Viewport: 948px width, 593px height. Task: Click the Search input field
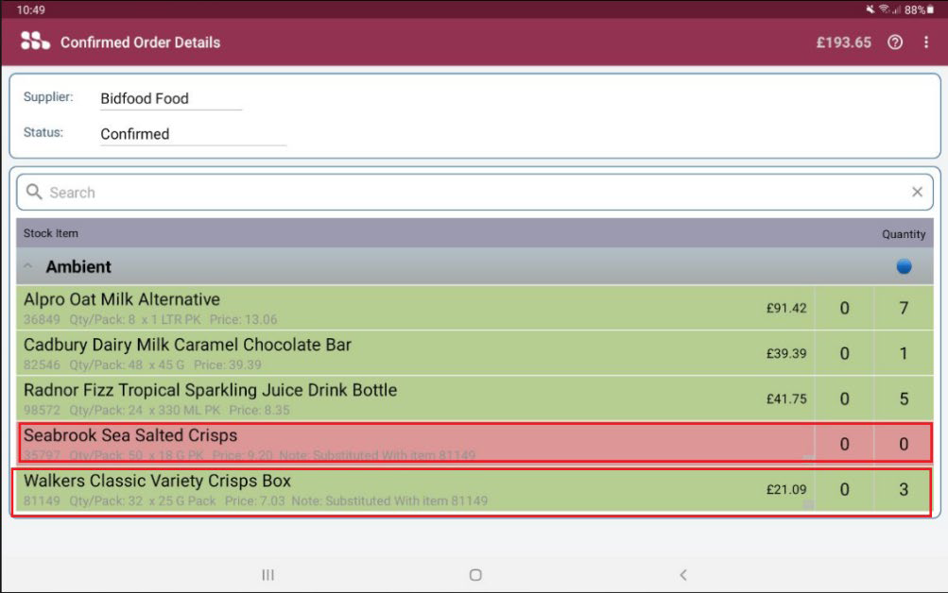tap(473, 193)
